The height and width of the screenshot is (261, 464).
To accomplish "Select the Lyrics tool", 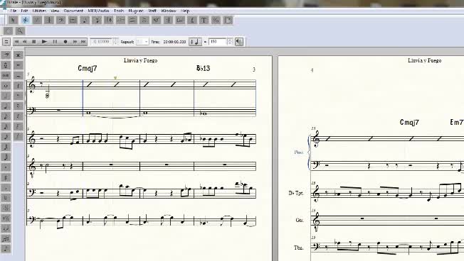I will [192, 20].
